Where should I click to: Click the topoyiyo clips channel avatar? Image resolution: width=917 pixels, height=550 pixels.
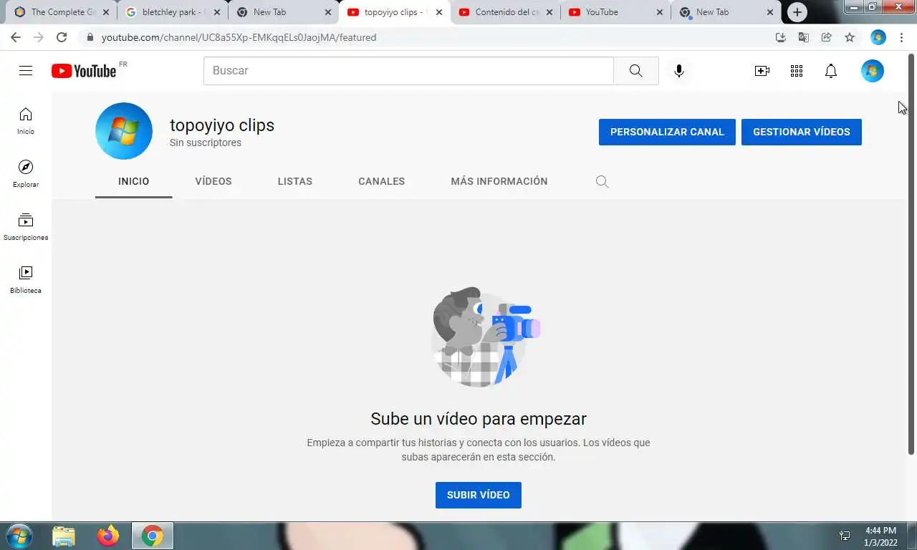[x=124, y=131]
